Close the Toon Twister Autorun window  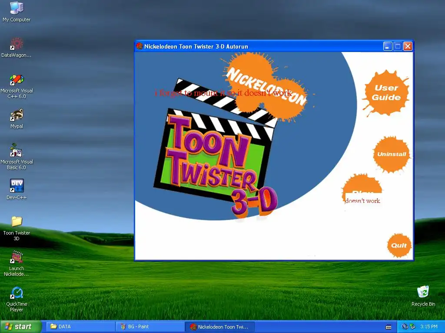coord(408,46)
